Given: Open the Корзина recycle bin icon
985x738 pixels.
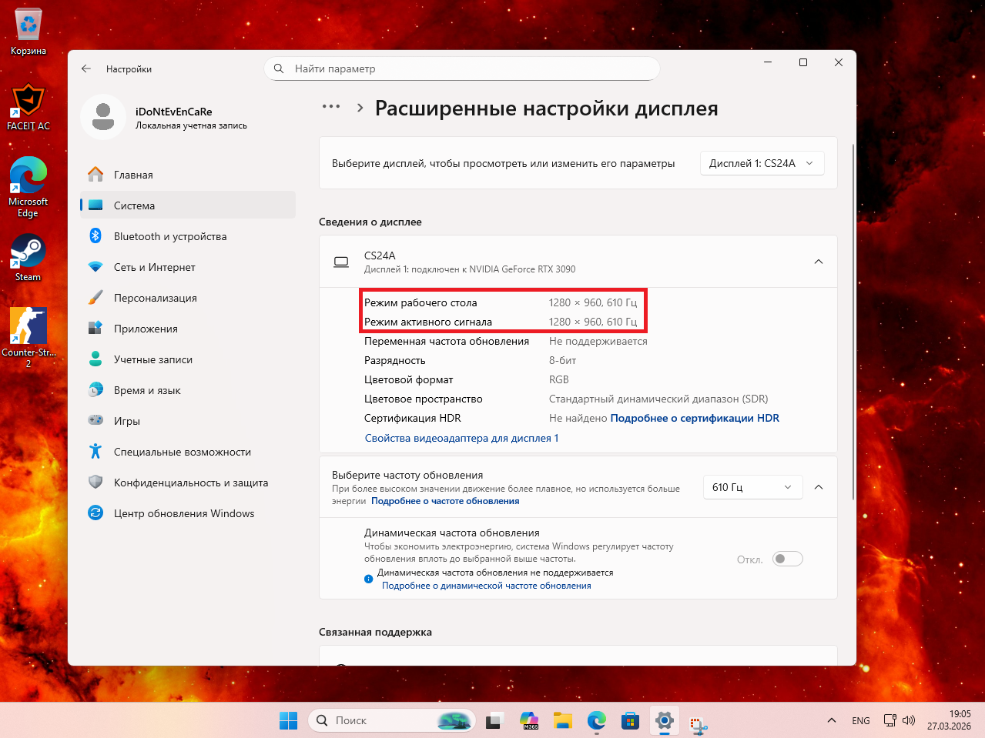Looking at the screenshot, I should 28,32.
